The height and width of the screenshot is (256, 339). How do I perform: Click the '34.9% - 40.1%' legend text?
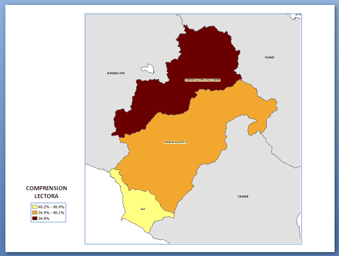pyautogui.click(x=51, y=213)
